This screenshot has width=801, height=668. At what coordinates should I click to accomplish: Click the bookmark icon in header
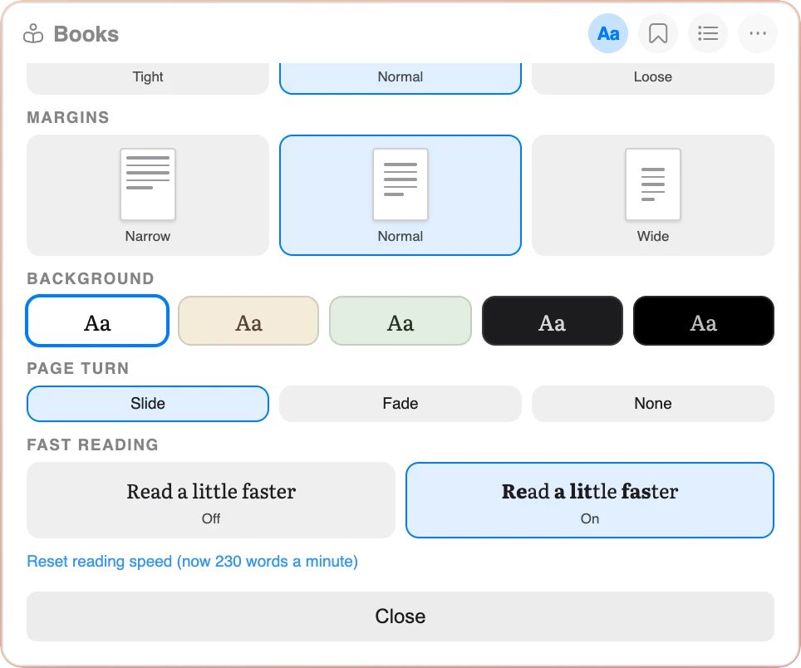(658, 34)
